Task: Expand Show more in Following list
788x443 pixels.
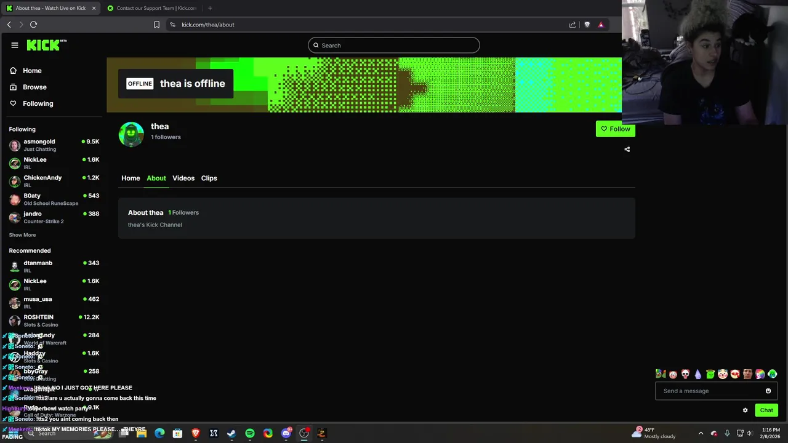Action: click(22, 235)
